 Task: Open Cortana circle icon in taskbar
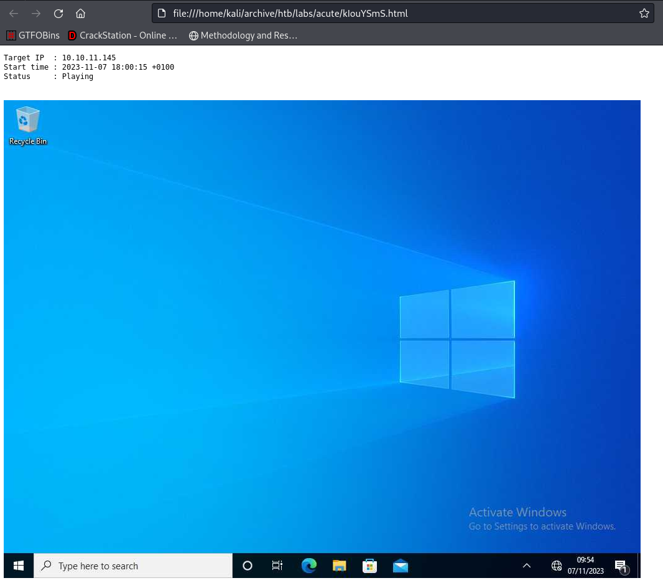point(248,565)
